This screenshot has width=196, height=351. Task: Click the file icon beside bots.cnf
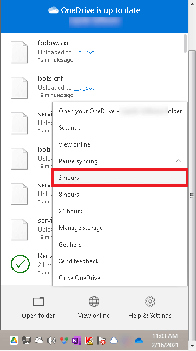19,88
